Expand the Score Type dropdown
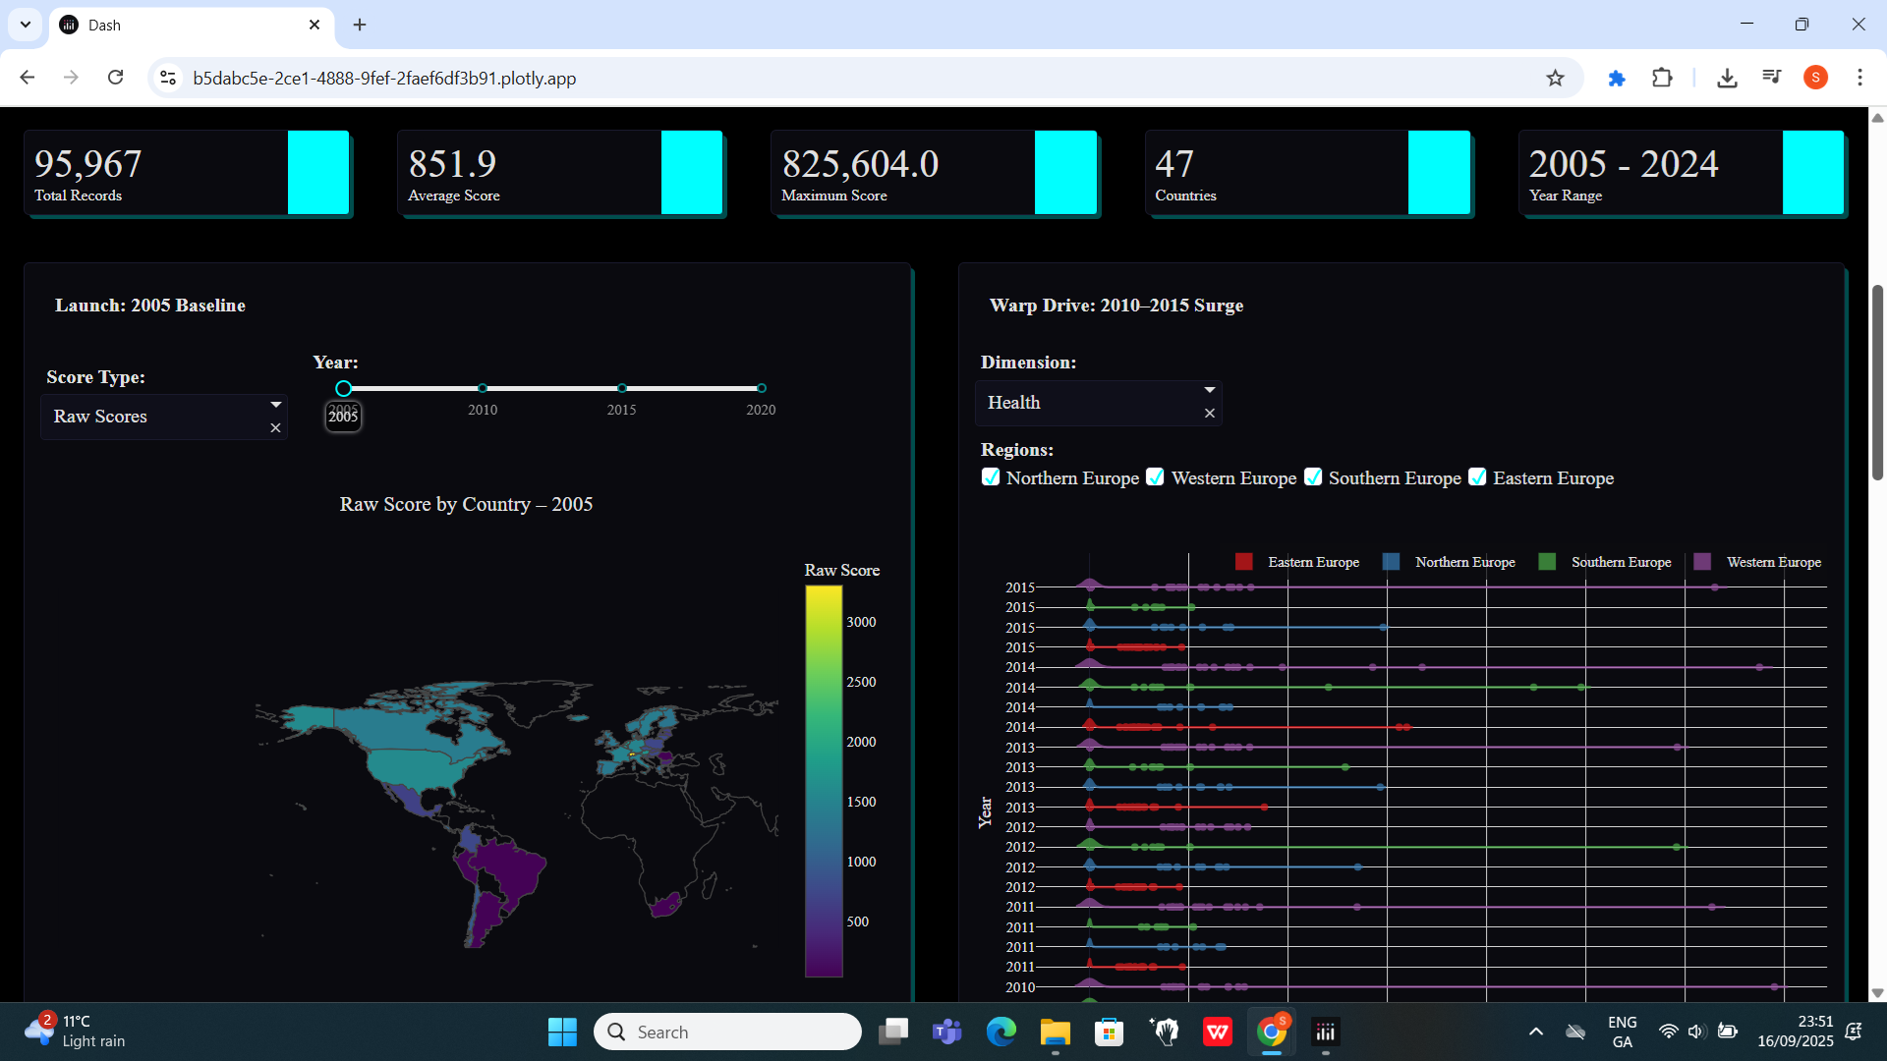 click(275, 405)
